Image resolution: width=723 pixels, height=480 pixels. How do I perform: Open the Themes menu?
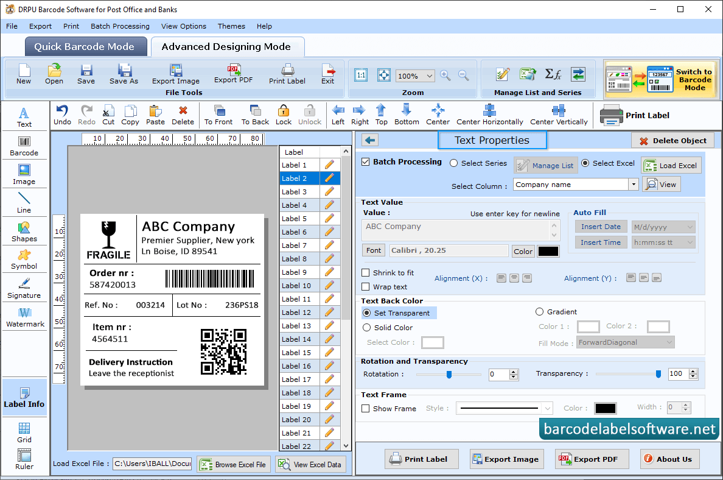231,26
